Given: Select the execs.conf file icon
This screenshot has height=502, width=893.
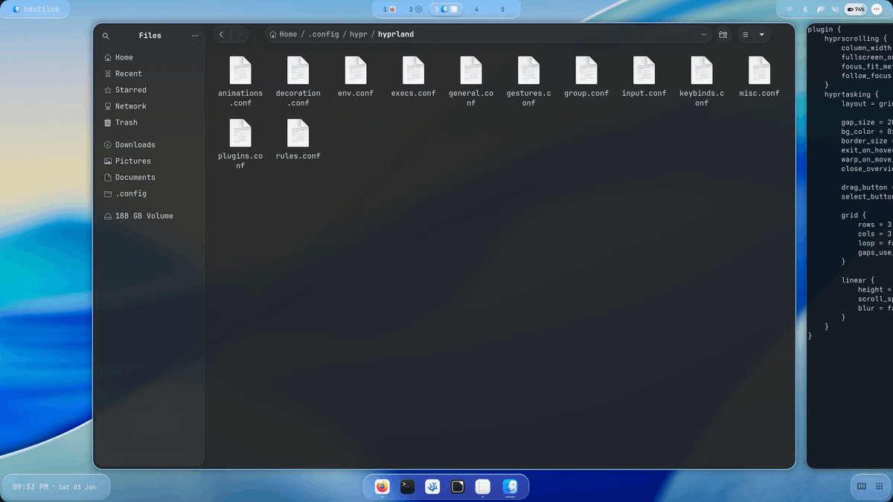Looking at the screenshot, I should tap(413, 71).
